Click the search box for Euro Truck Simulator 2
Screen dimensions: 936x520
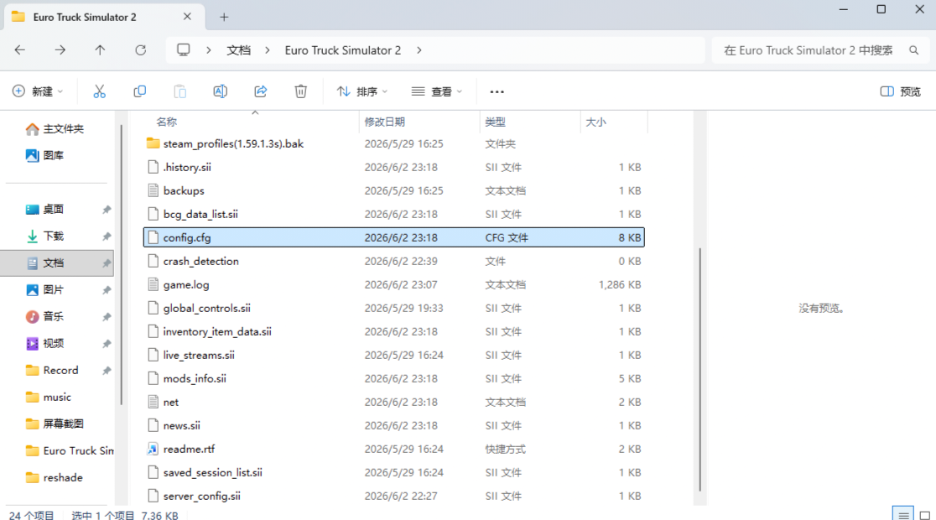[821, 50]
